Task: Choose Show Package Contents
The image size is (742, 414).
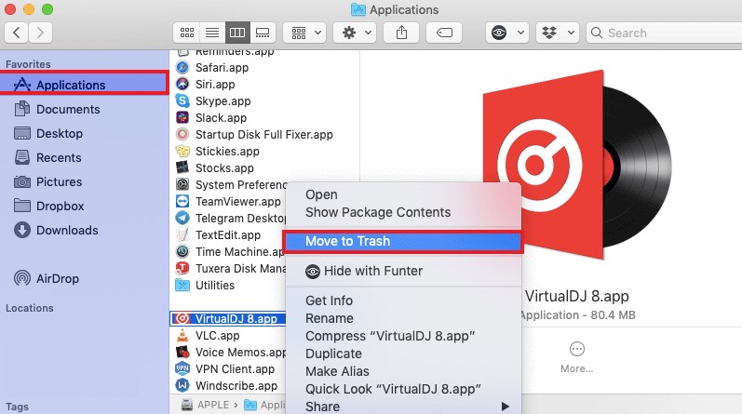Action: tap(403, 212)
